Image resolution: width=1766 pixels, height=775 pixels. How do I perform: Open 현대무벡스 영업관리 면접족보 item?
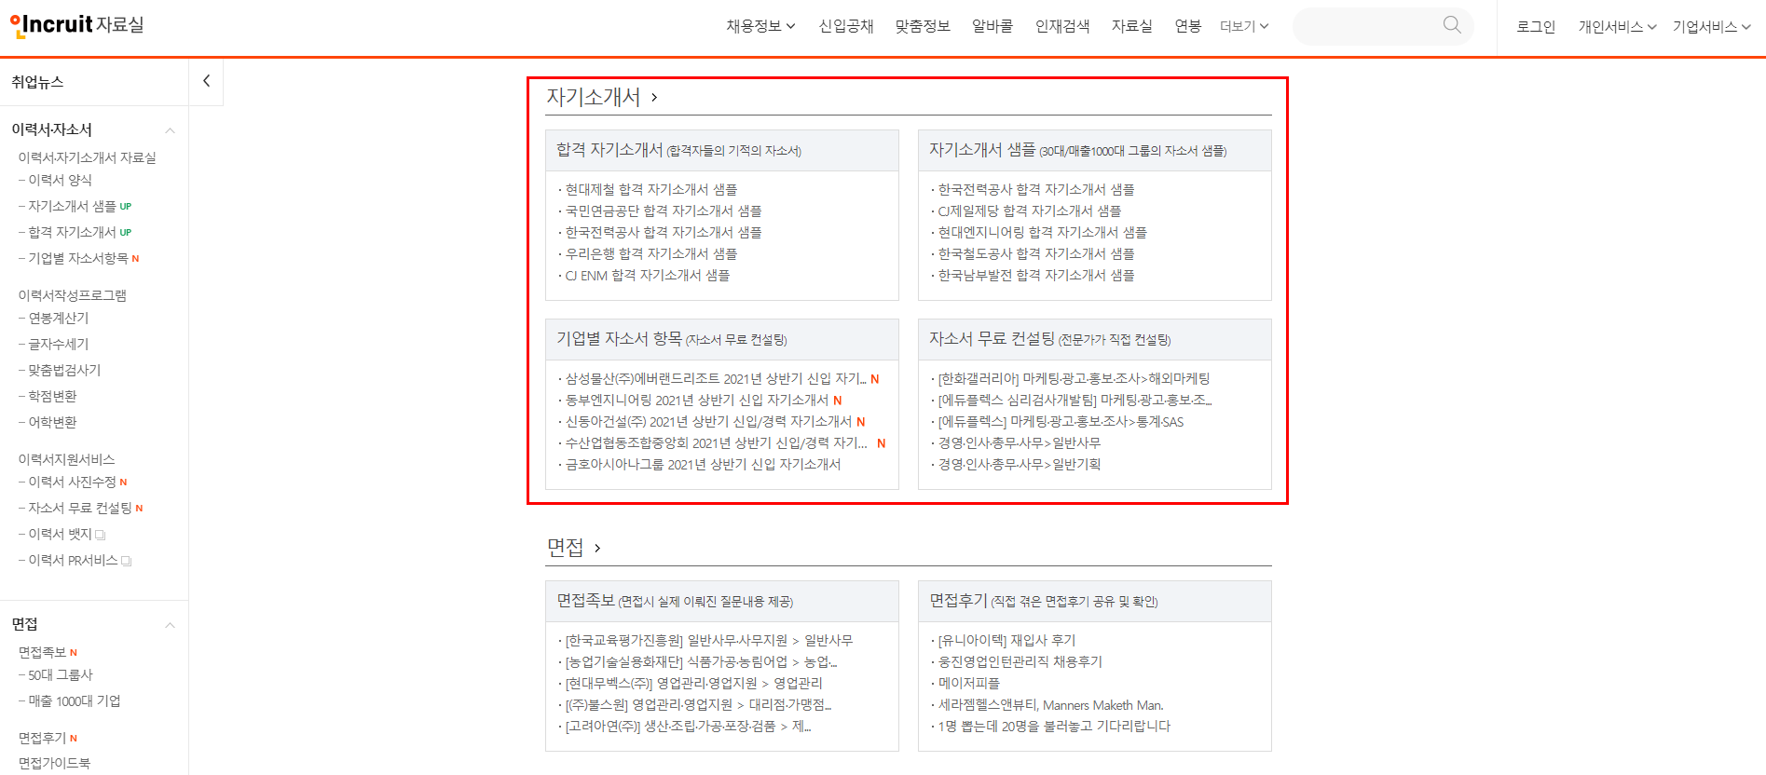693,683
